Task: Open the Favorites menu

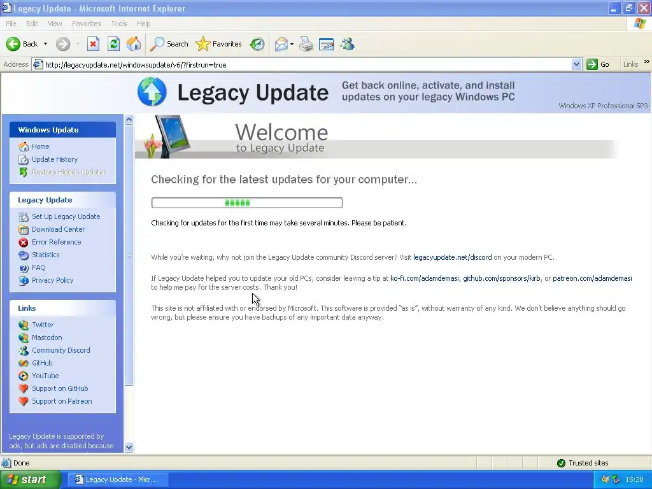Action: point(86,24)
